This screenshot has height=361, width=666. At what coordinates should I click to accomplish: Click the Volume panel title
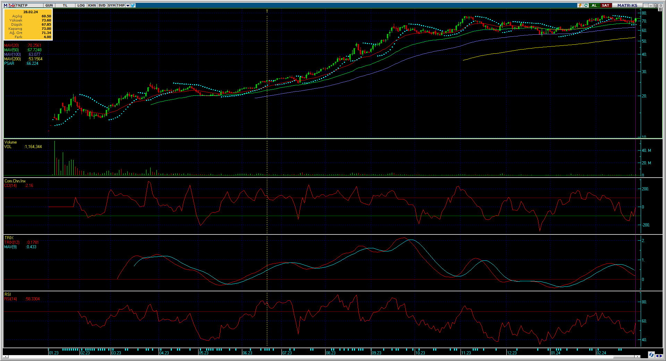(10, 142)
